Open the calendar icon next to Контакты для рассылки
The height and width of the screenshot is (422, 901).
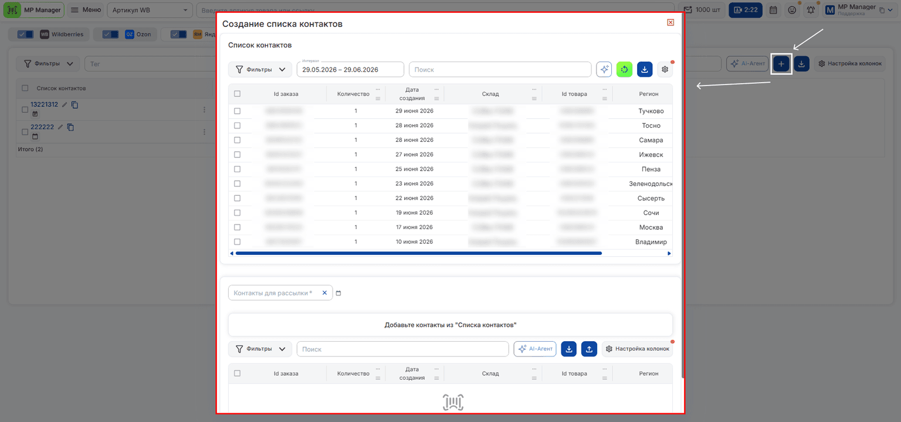tap(338, 293)
